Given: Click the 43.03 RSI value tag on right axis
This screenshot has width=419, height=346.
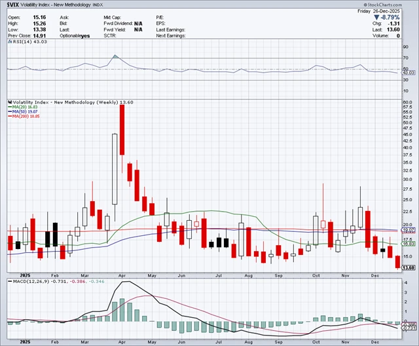Looking at the screenshot, I should [409, 72].
